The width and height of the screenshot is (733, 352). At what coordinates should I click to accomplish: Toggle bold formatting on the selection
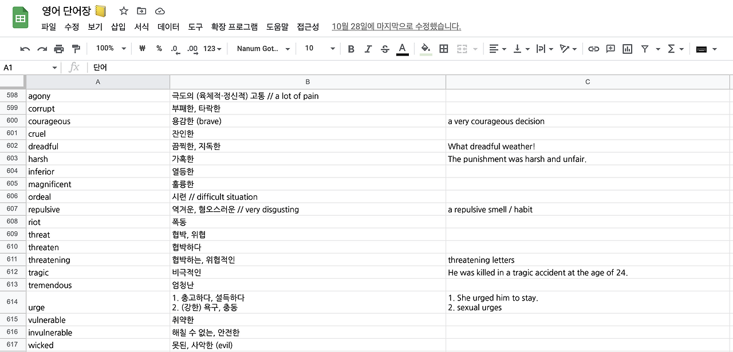[351, 49]
